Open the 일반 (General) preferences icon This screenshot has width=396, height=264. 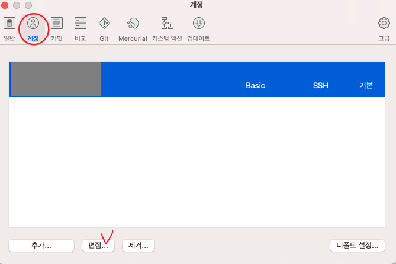[x=9, y=23]
